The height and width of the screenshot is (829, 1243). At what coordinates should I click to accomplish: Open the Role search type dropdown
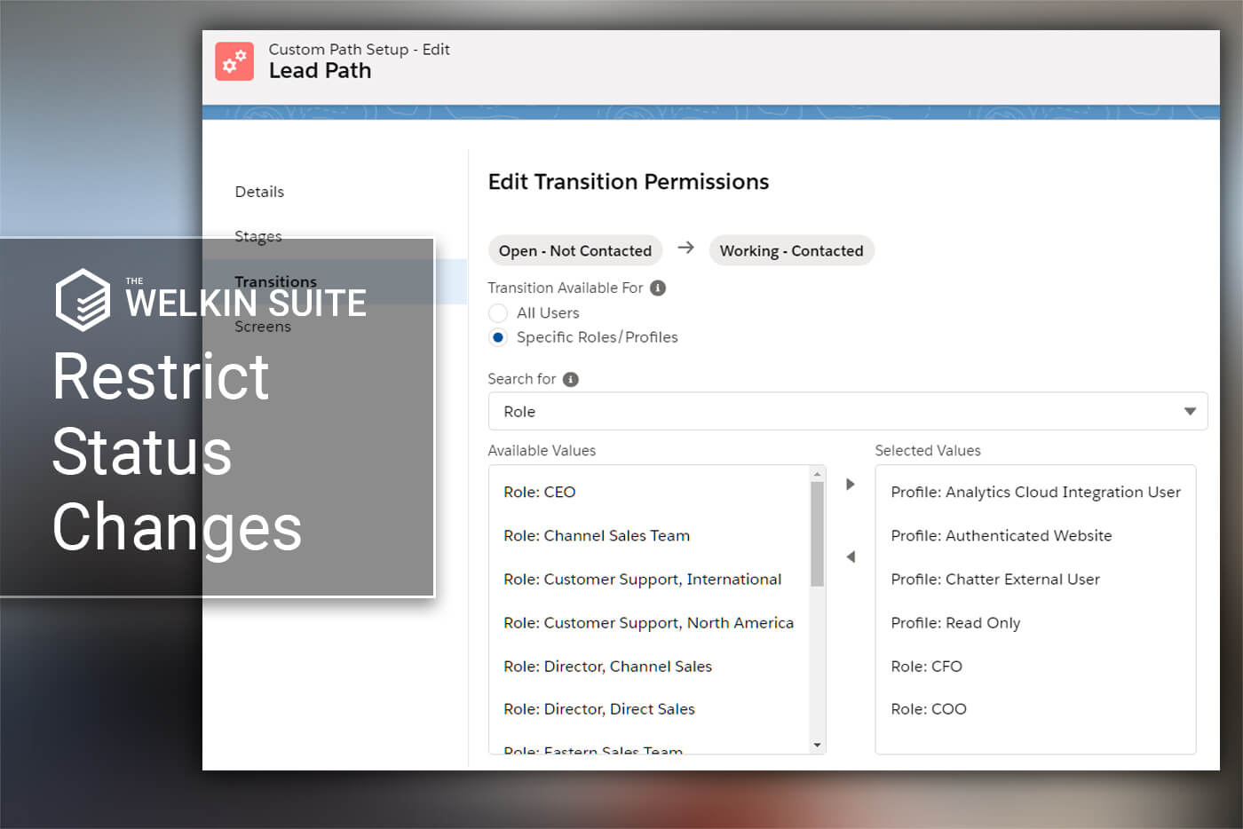(847, 412)
